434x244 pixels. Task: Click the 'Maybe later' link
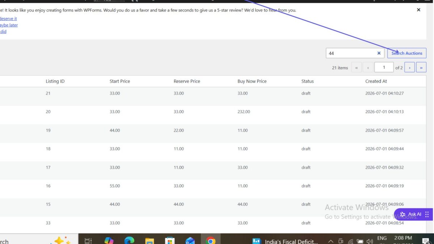click(8, 25)
